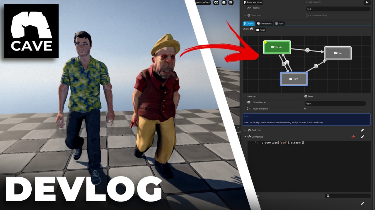Open the gears settings icon in viewport toolbar
Viewport: 375px width, 210px height.
click(x=216, y=2)
